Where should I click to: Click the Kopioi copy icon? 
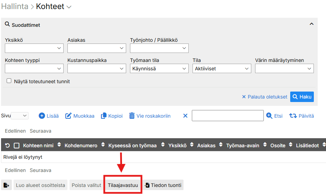[104, 116]
